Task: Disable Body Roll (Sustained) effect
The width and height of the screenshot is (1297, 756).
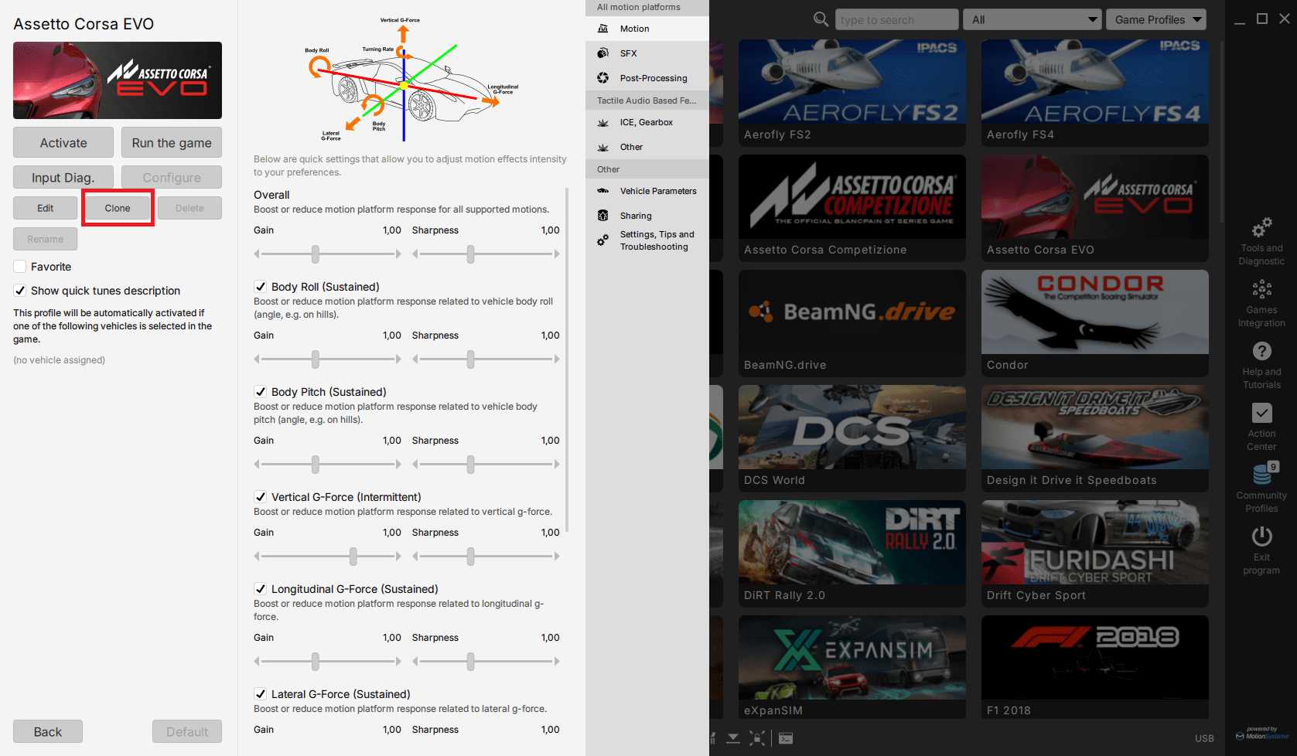Action: [261, 287]
